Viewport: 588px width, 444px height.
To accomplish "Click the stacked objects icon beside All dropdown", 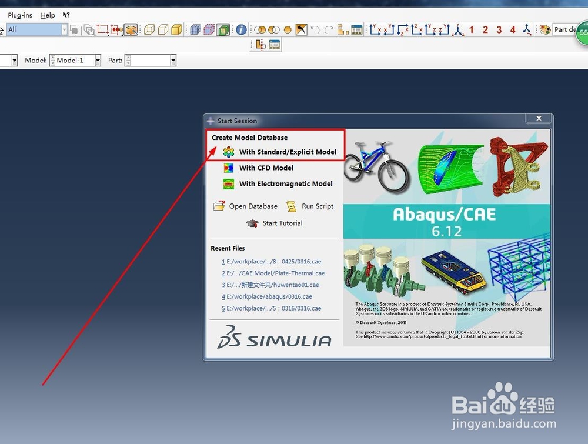I will tap(74, 29).
